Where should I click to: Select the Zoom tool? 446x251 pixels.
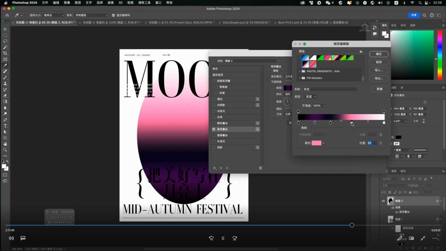click(5, 149)
